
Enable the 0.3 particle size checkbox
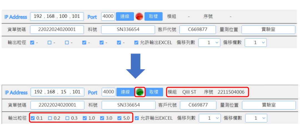click(x=67, y=118)
